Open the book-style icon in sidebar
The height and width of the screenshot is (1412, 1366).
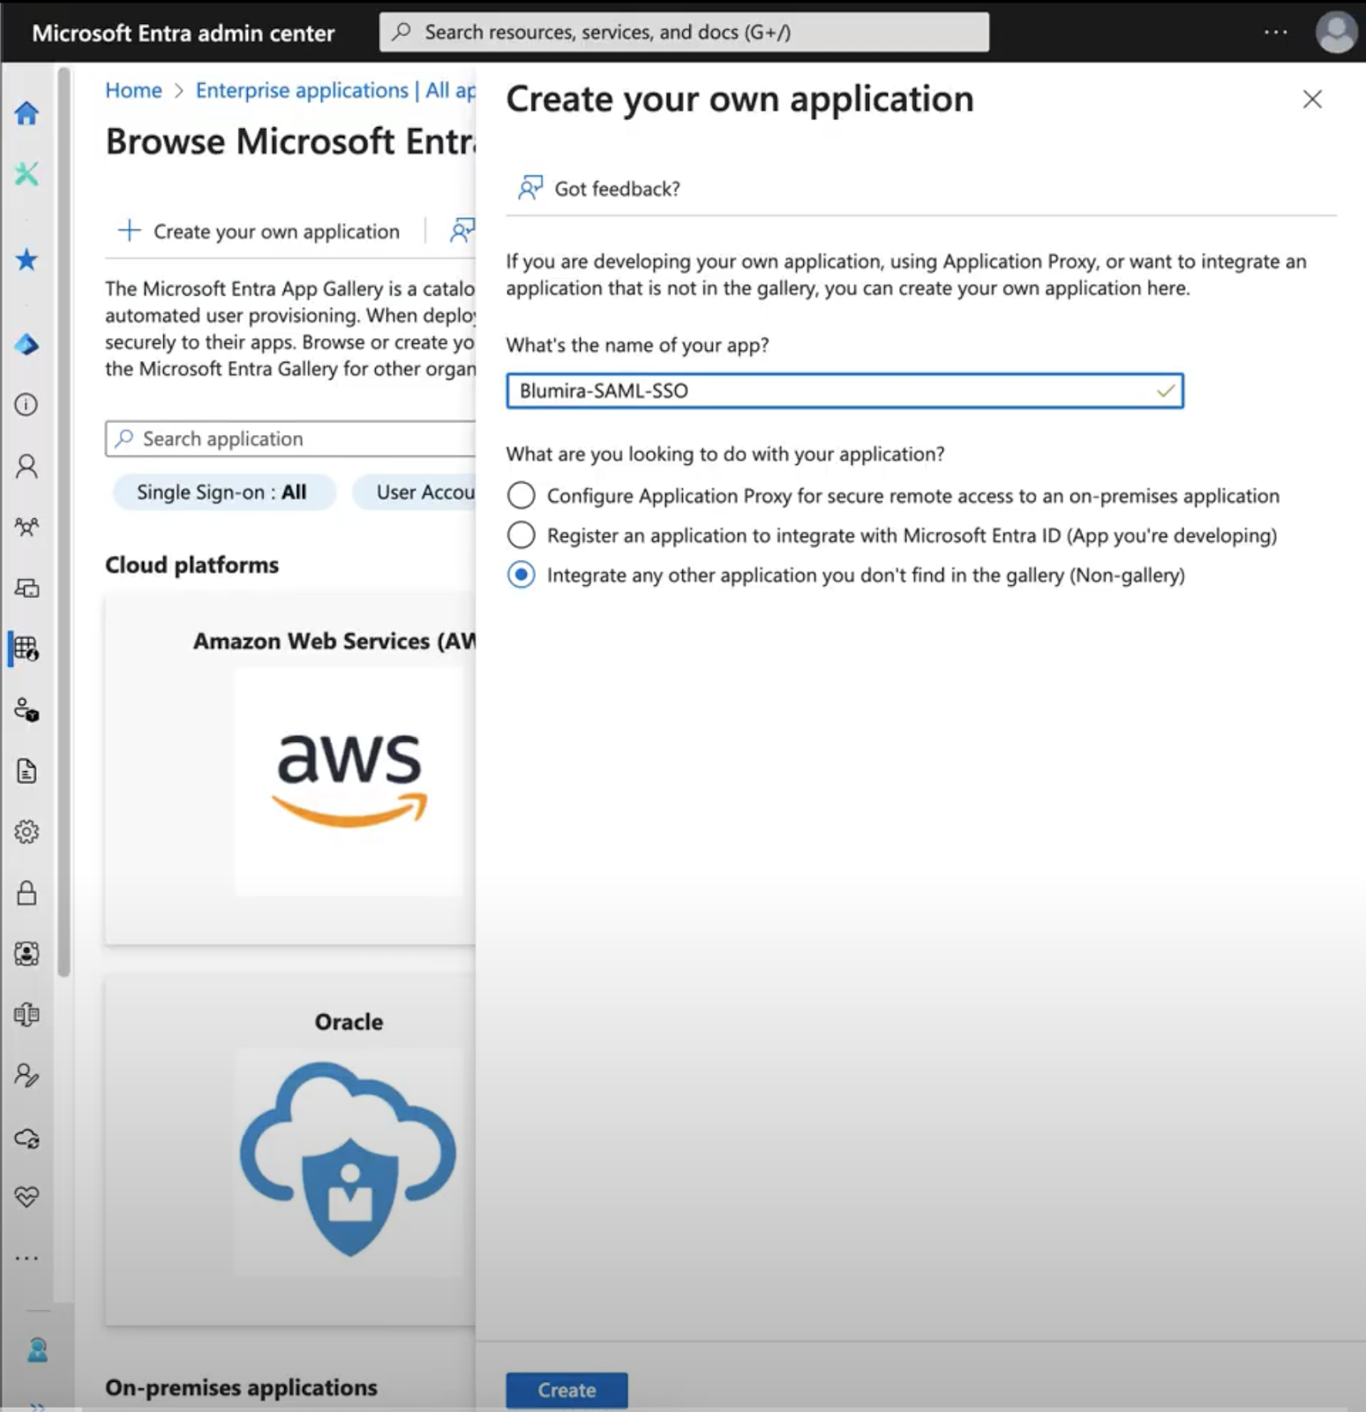(x=26, y=1014)
